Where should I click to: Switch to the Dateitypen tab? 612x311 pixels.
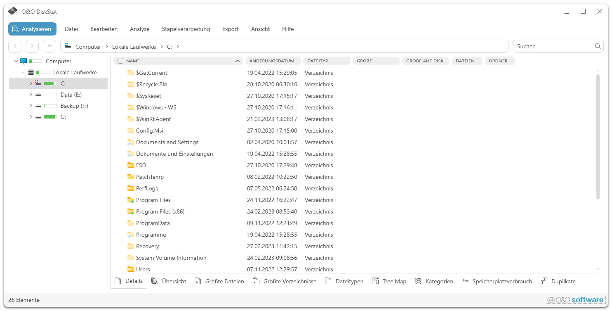[344, 281]
